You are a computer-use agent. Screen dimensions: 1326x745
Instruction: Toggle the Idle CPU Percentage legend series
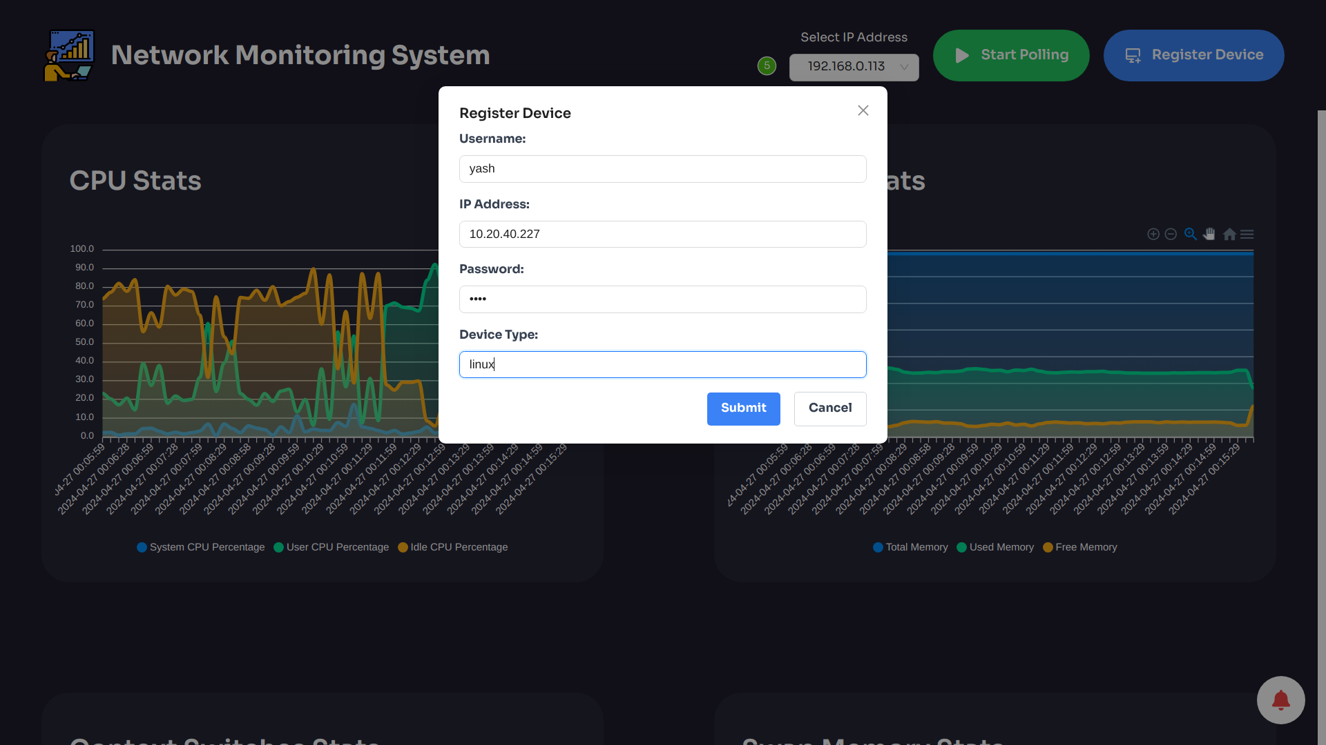(x=453, y=547)
